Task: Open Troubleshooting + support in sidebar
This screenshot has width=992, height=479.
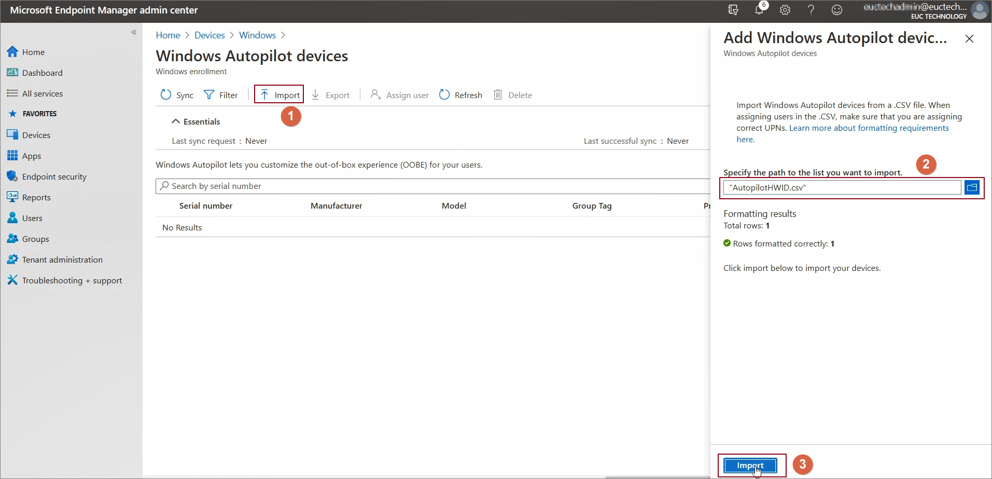Action: 71,280
